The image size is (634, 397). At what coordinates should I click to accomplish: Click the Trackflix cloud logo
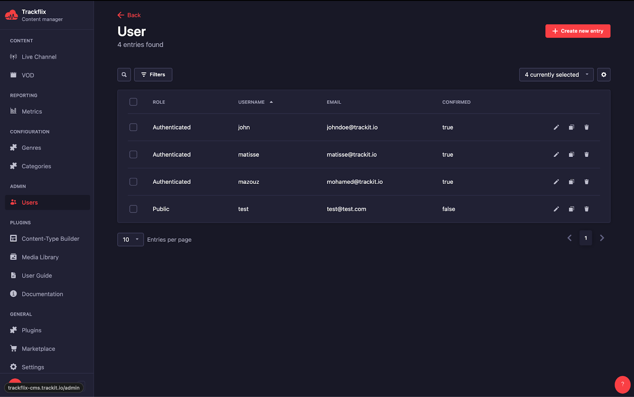point(11,15)
